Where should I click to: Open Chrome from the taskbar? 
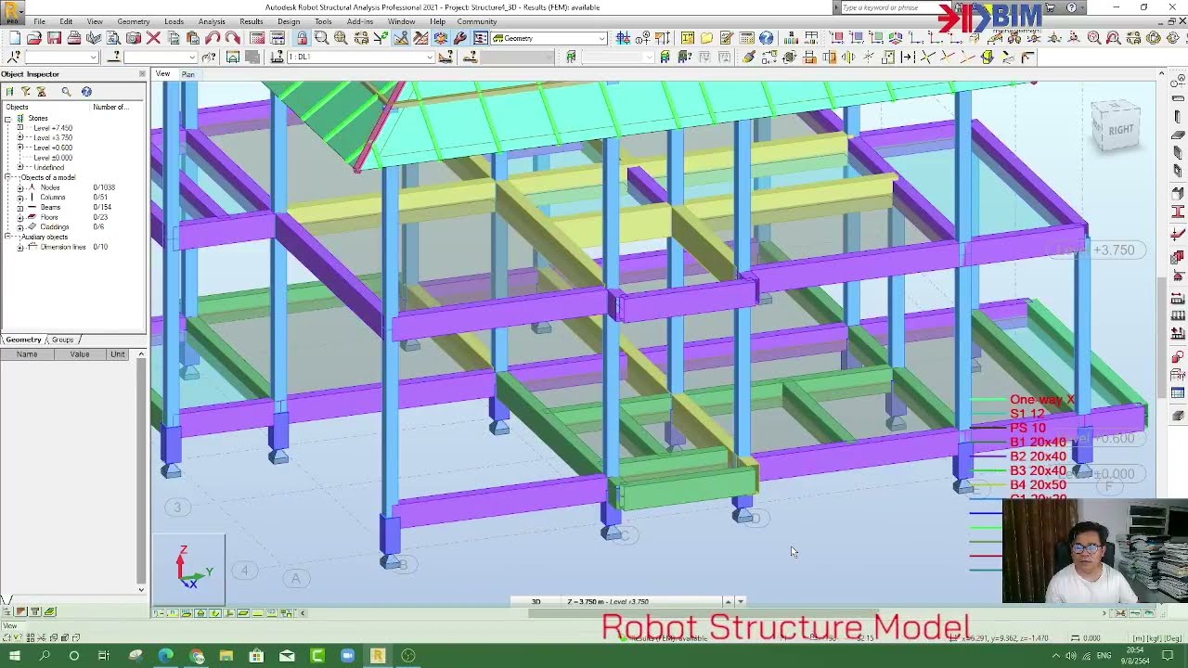pos(197,656)
